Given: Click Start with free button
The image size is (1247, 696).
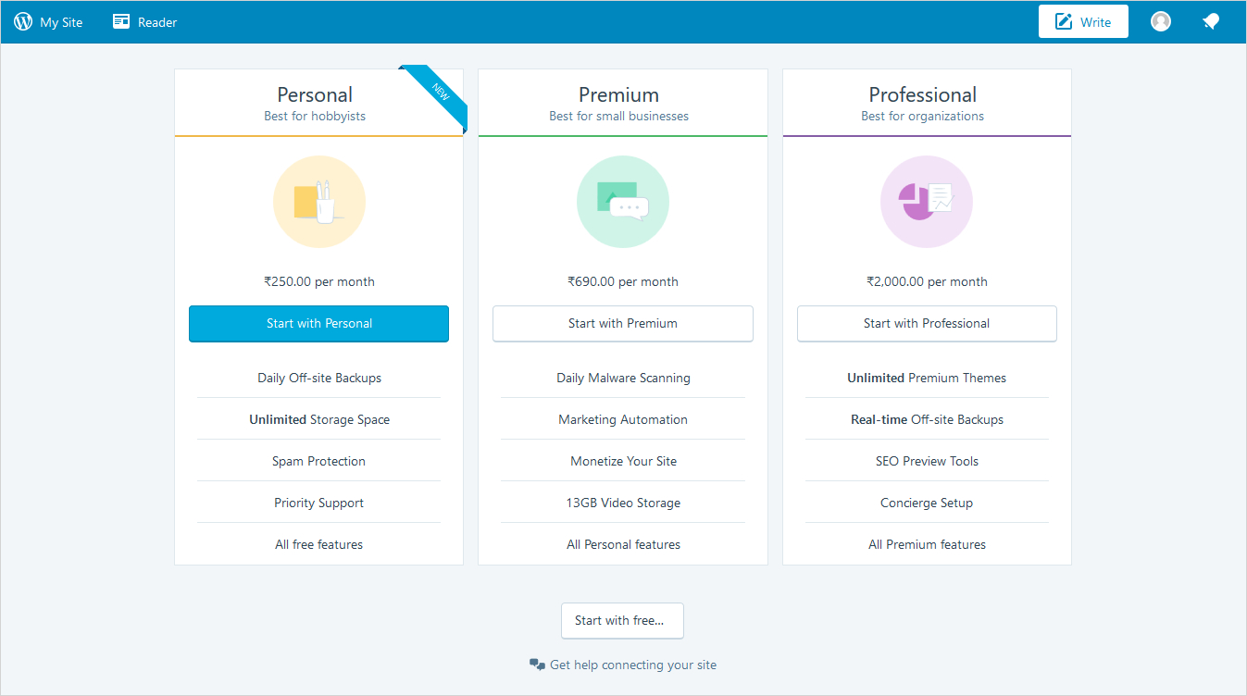Looking at the screenshot, I should click(622, 621).
